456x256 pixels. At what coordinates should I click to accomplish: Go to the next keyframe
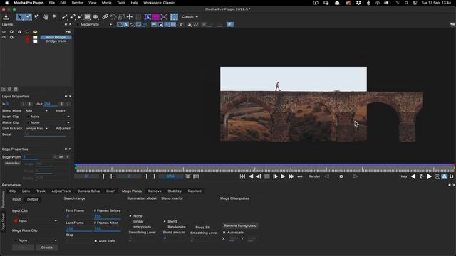(429, 176)
